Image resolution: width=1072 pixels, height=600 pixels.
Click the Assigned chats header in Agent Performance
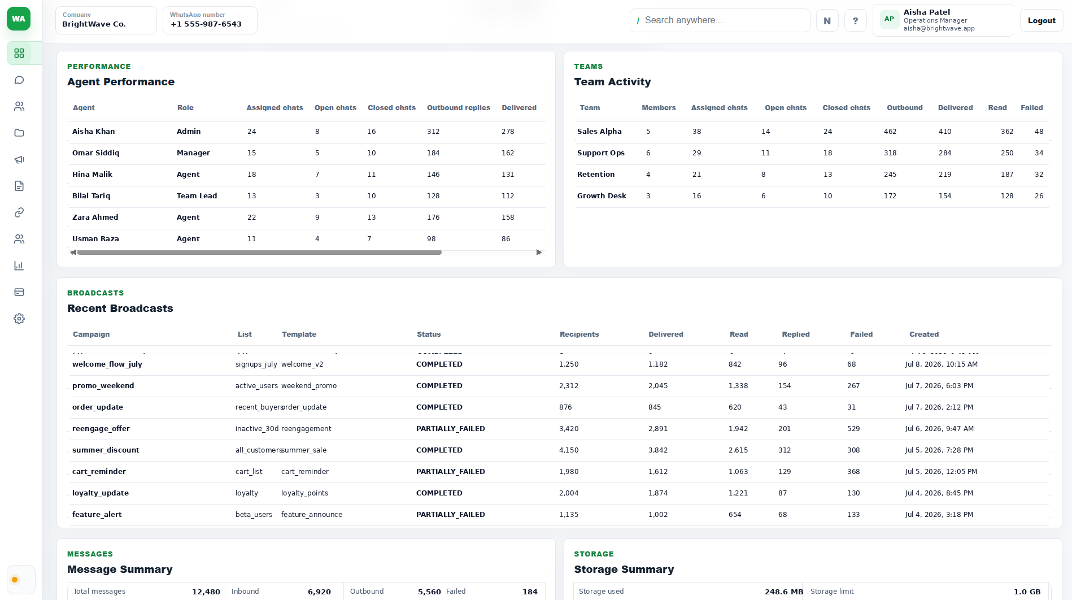point(274,108)
